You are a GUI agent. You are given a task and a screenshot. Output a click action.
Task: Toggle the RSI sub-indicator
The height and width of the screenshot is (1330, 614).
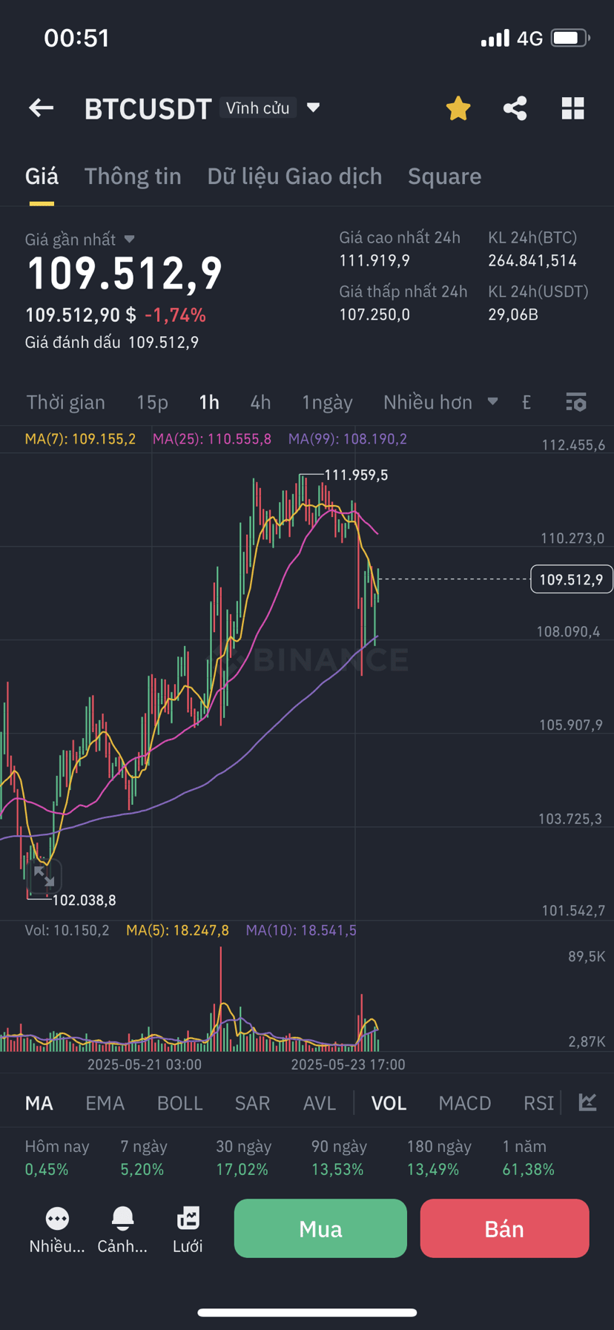click(x=538, y=1103)
